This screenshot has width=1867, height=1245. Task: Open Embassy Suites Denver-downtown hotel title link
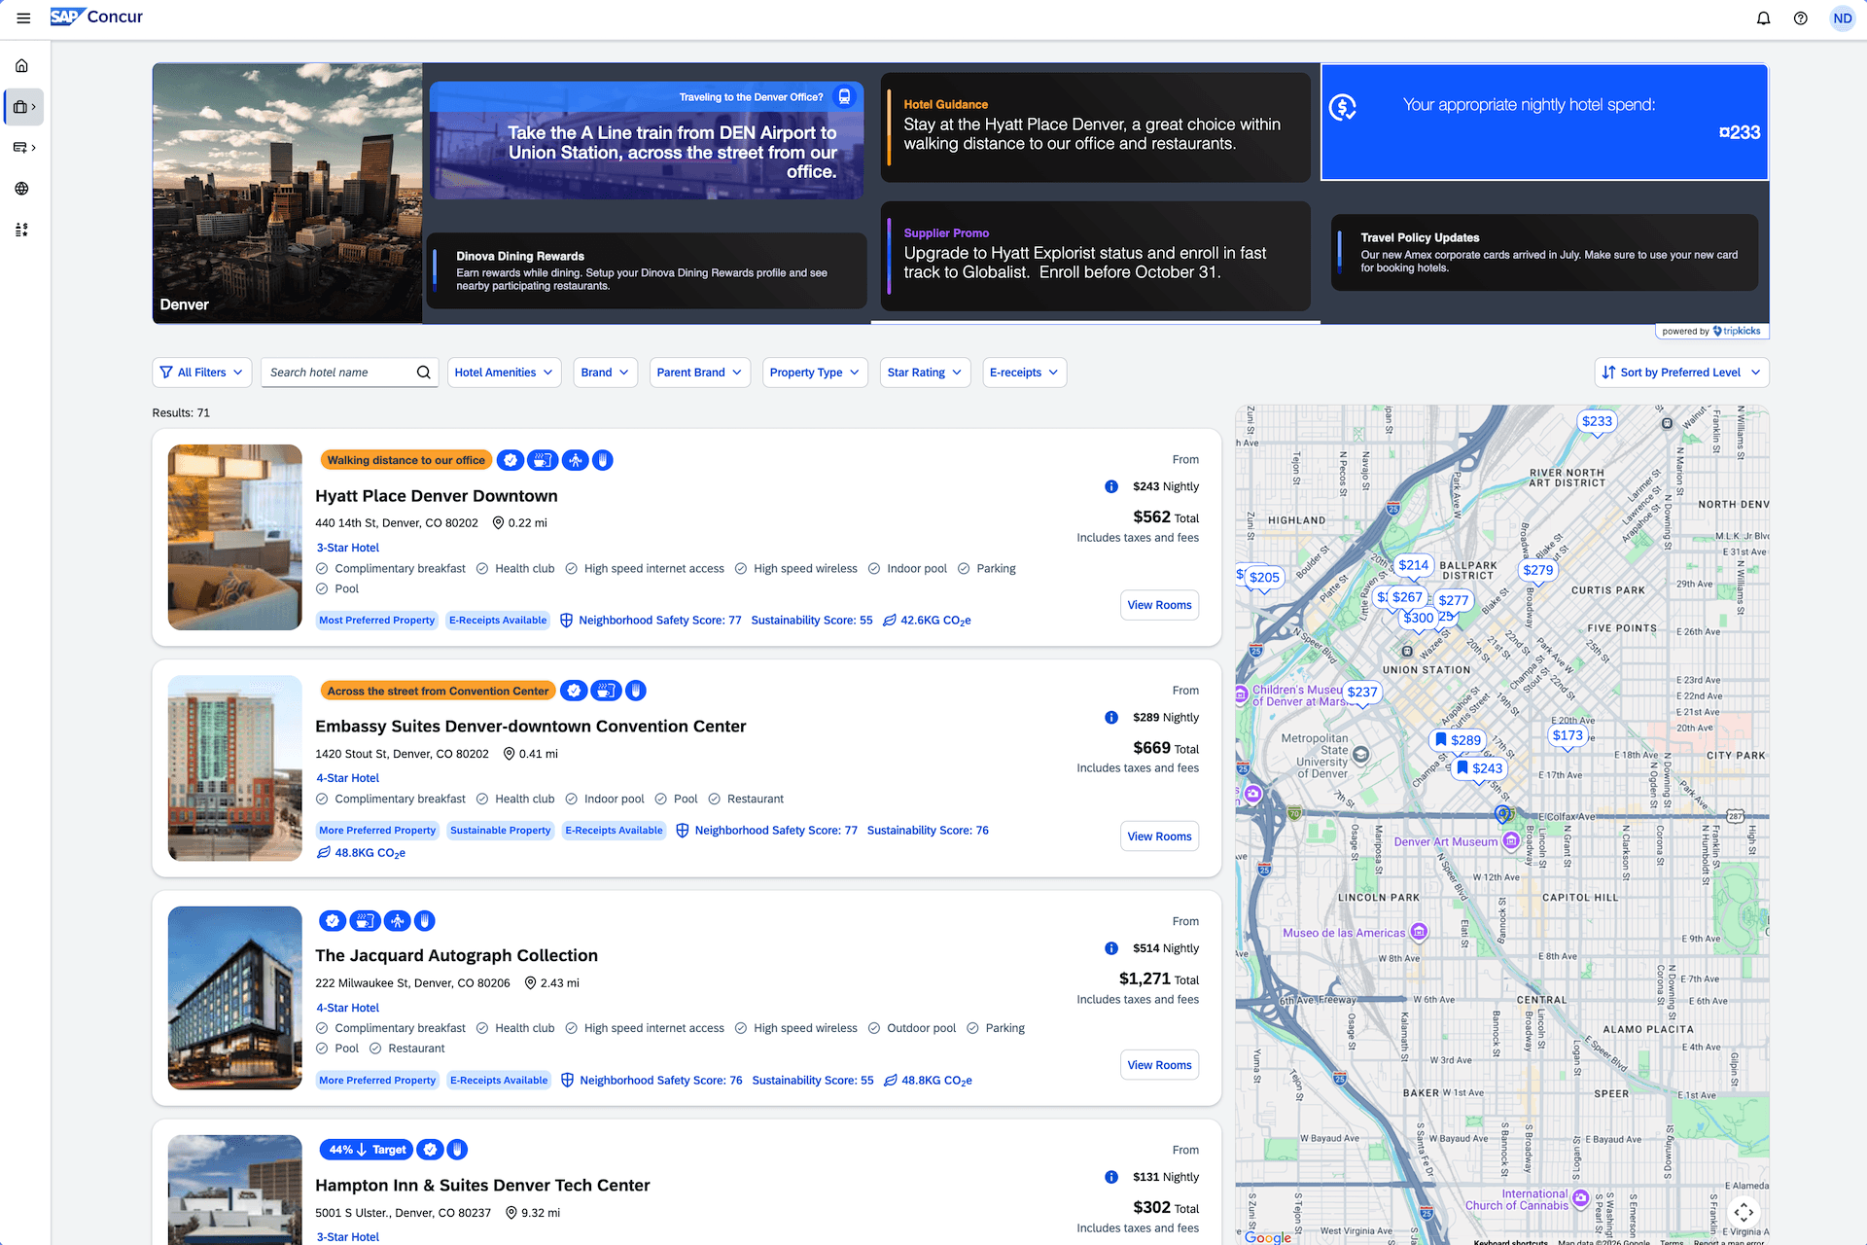(530, 727)
